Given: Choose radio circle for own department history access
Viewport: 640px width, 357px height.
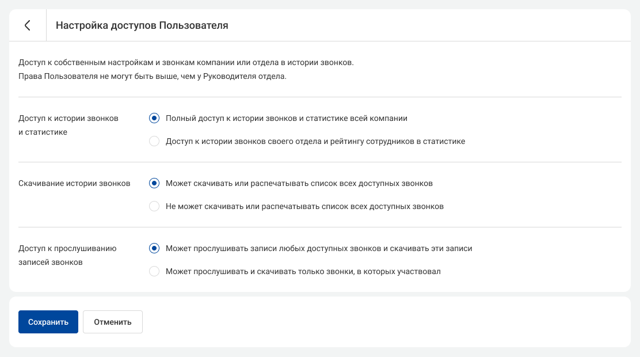Looking at the screenshot, I should (154, 141).
